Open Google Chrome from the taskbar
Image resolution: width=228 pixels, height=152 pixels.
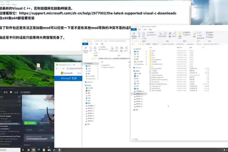(28, 150)
